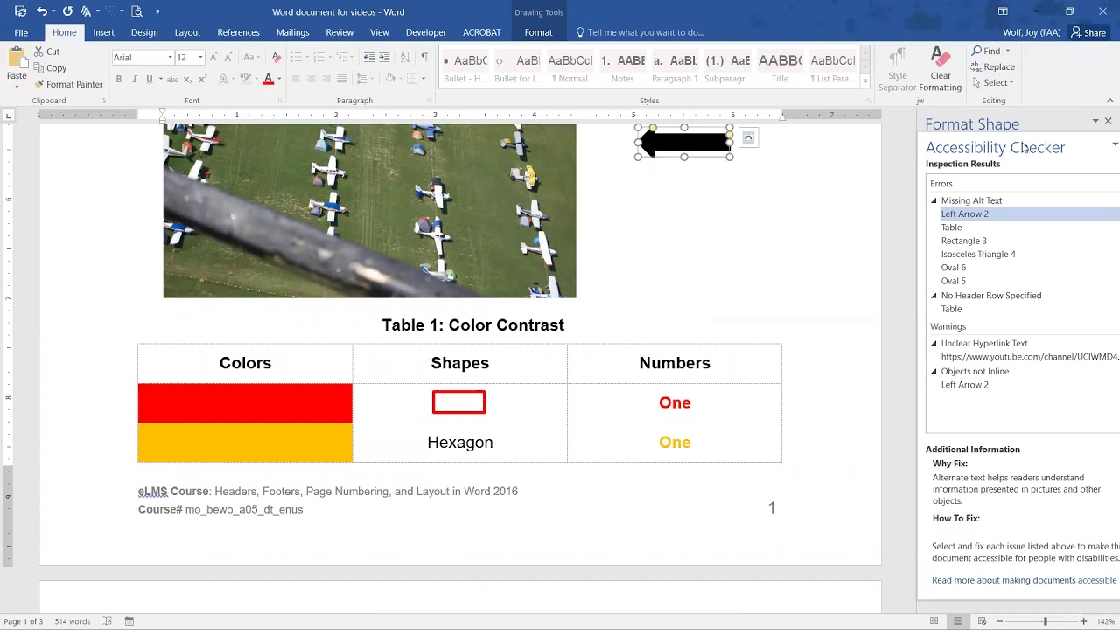The width and height of the screenshot is (1120, 630).
Task: Toggle Underline formatting
Action: [x=150, y=79]
